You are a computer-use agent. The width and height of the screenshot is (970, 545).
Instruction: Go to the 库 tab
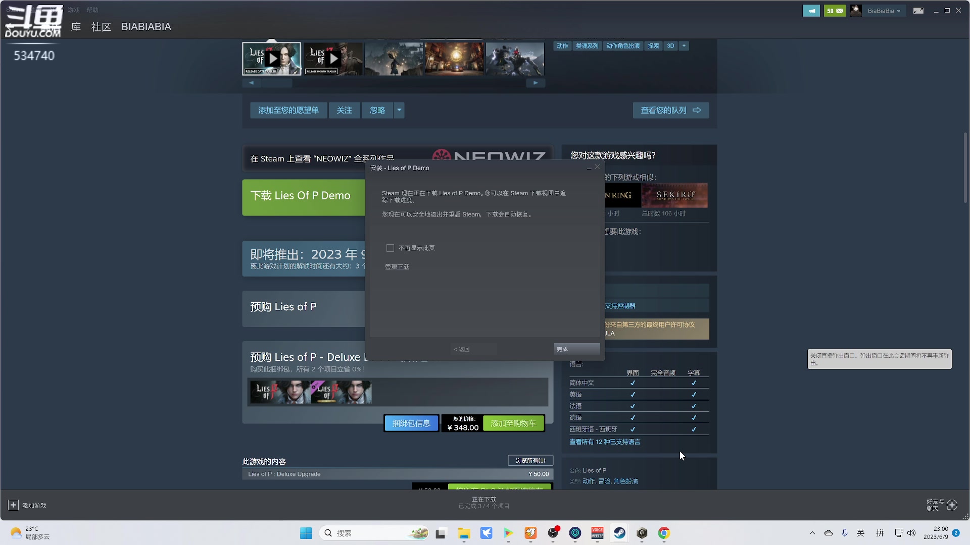click(76, 27)
